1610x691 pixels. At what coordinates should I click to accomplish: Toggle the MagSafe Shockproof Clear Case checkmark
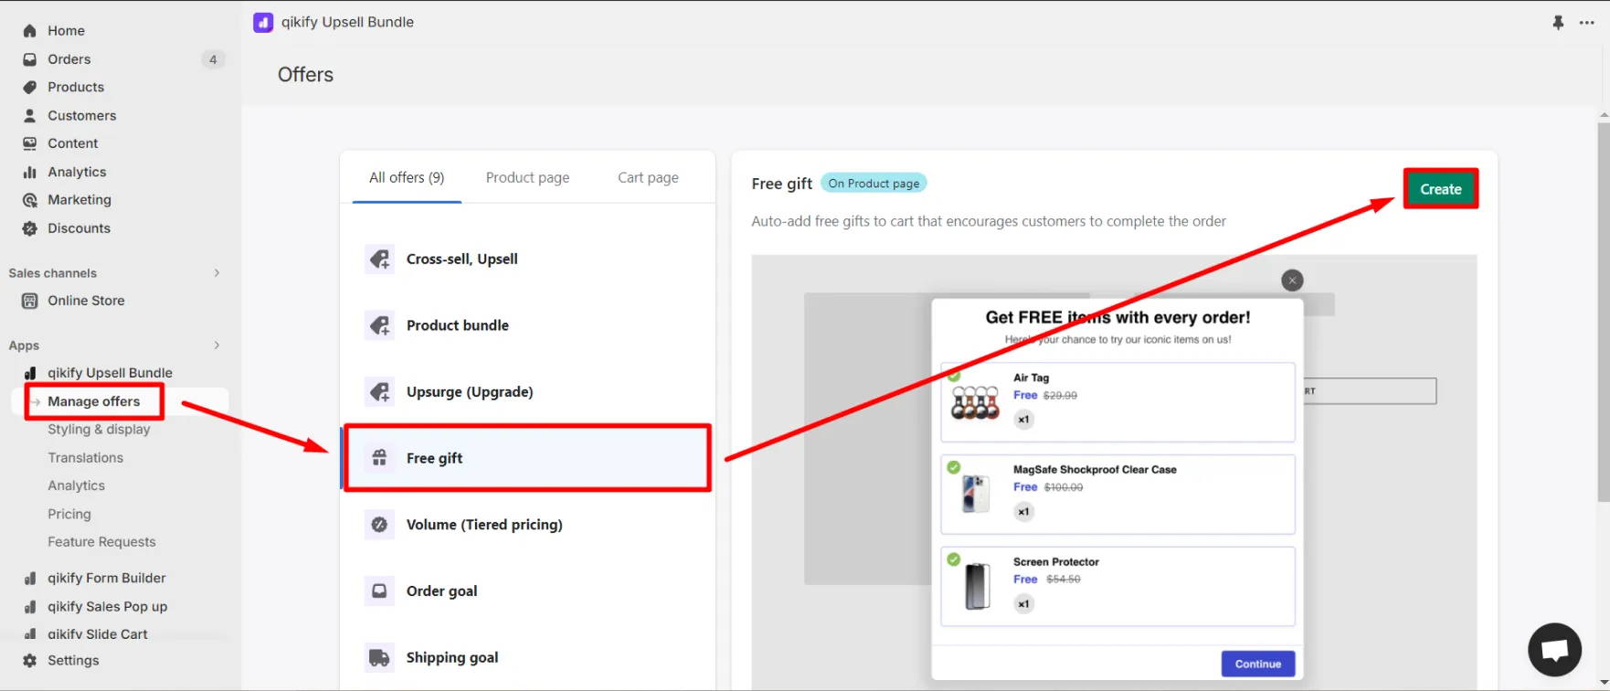(954, 467)
